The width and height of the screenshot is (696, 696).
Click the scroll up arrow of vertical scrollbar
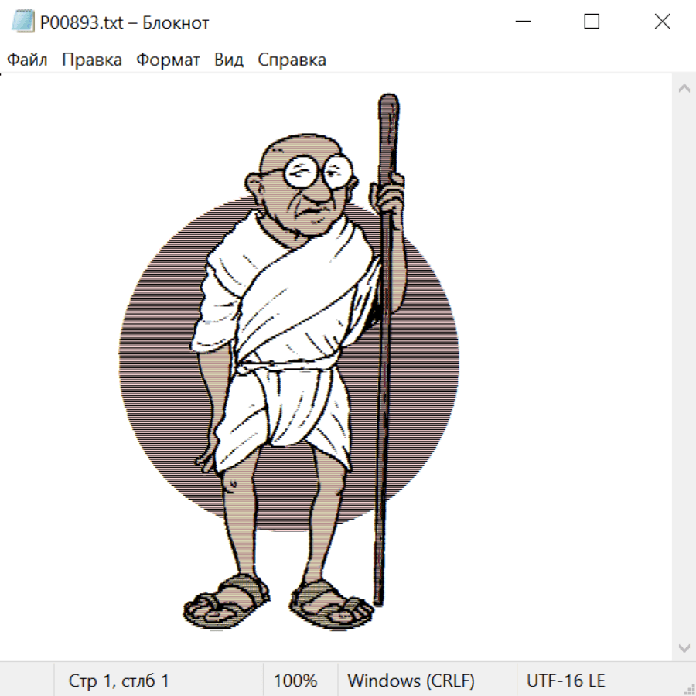[684, 88]
